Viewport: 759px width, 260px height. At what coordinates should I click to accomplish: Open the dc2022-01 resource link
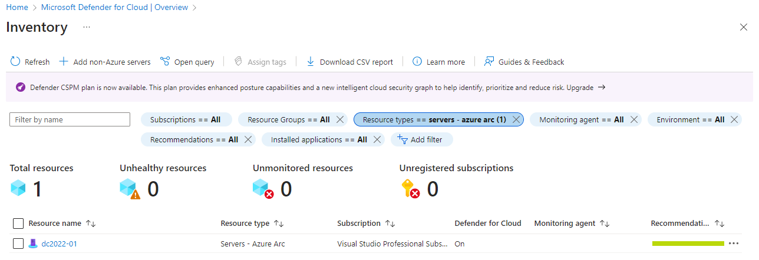coord(59,244)
